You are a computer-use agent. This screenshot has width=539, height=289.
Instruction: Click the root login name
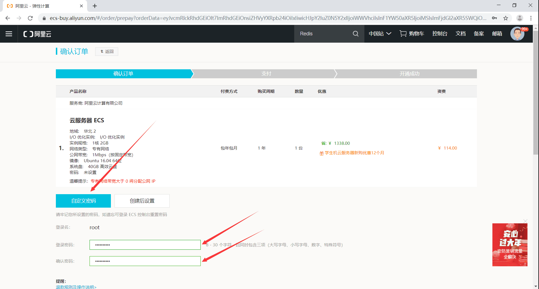coord(95,228)
